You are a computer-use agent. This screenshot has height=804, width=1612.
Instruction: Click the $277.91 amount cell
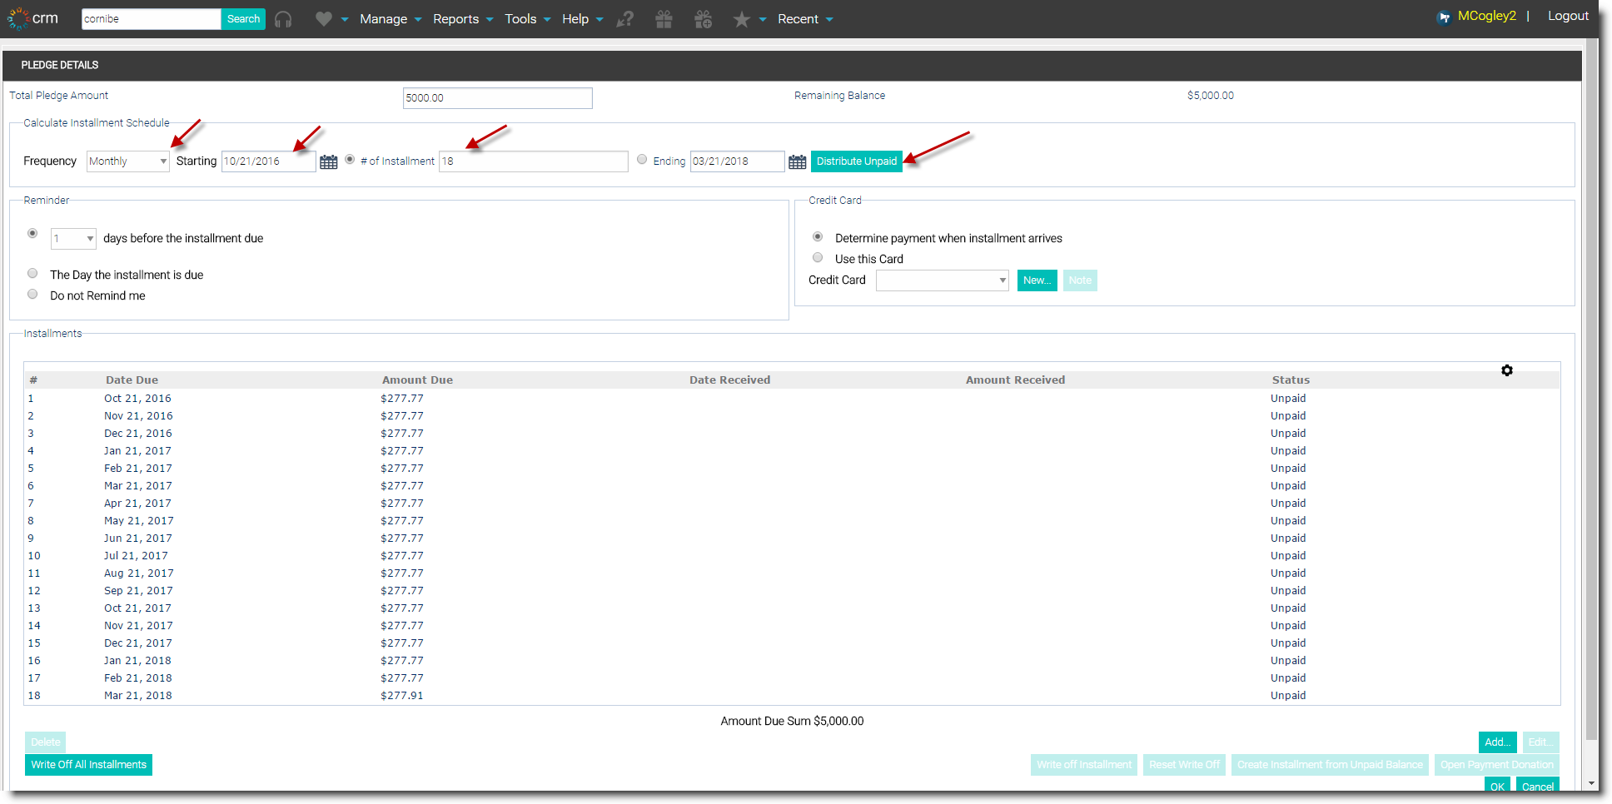pyautogui.click(x=402, y=696)
